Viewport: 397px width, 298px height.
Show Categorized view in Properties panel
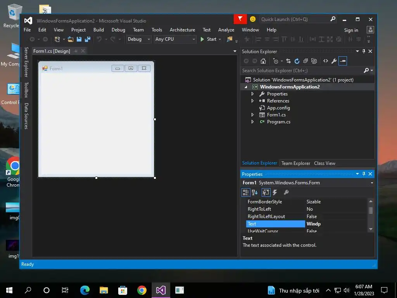click(x=245, y=192)
